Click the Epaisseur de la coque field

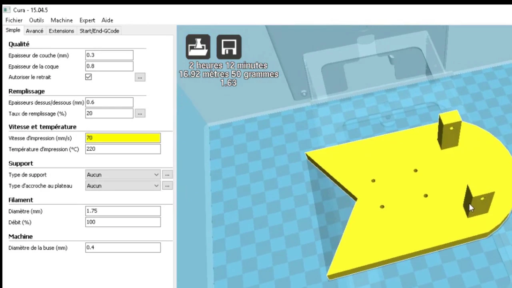(109, 66)
